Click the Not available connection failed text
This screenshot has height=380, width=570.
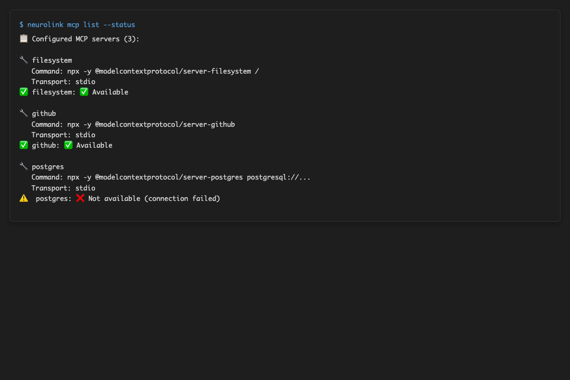coord(153,198)
